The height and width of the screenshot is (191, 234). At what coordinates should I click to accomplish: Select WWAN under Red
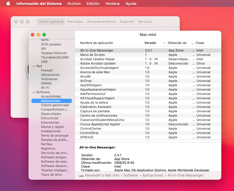[46, 84]
